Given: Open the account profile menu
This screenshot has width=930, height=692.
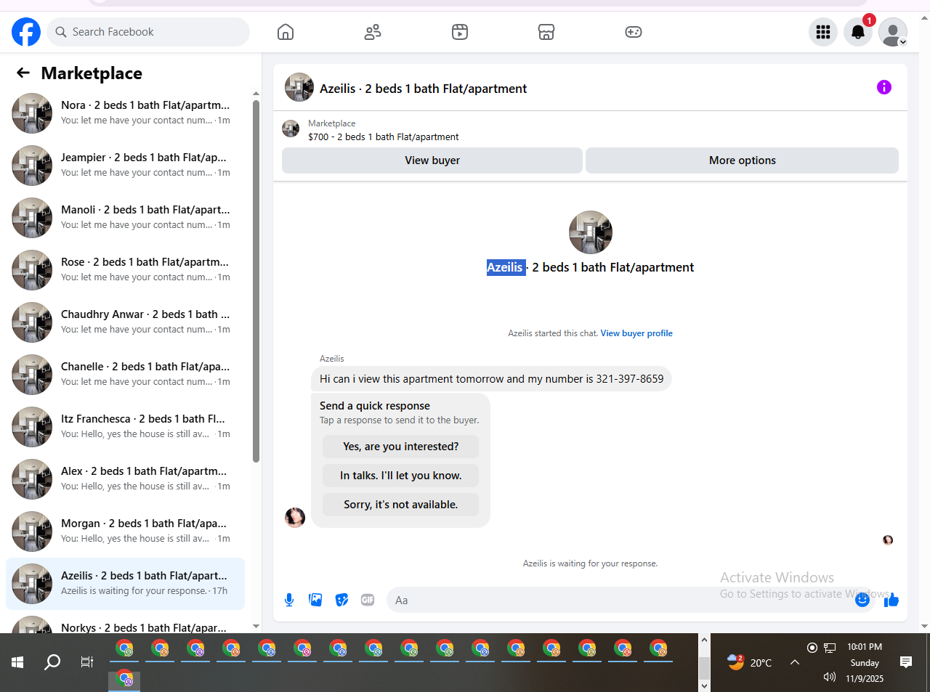Looking at the screenshot, I should coord(893,32).
